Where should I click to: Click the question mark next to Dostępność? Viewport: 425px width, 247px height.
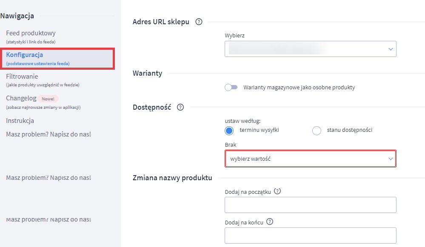[180, 107]
